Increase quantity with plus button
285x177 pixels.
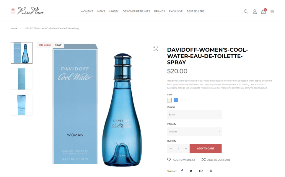[186, 148]
